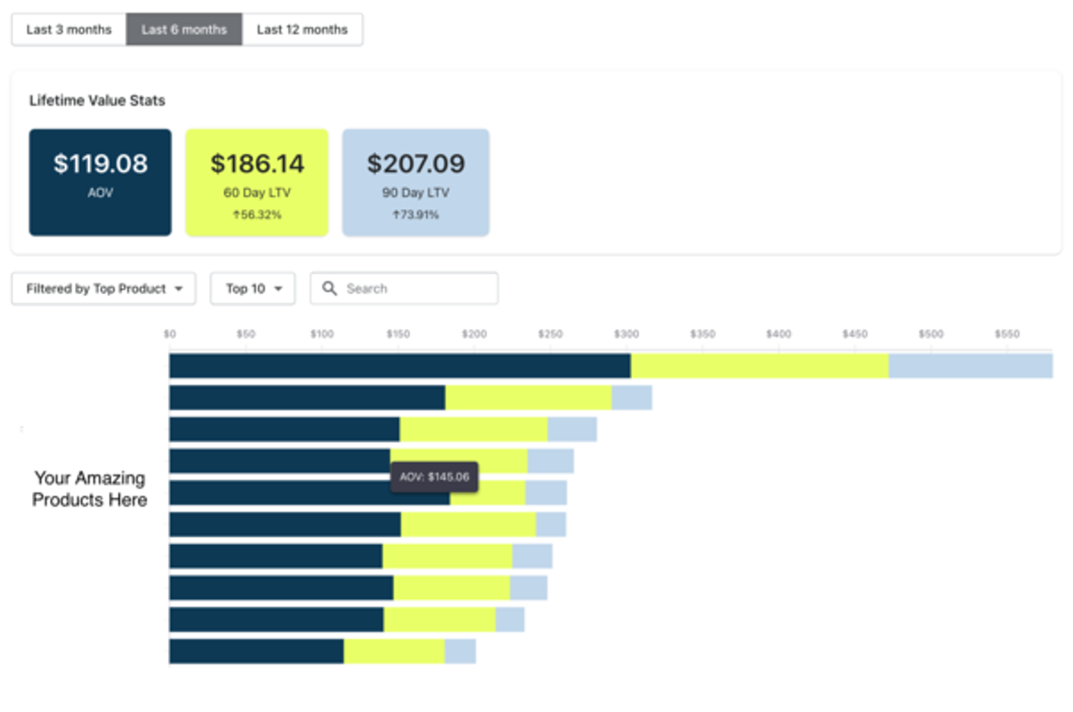Click the longest bar's yellow 60-day segment
This screenshot has width=1073, height=712.
(760, 366)
